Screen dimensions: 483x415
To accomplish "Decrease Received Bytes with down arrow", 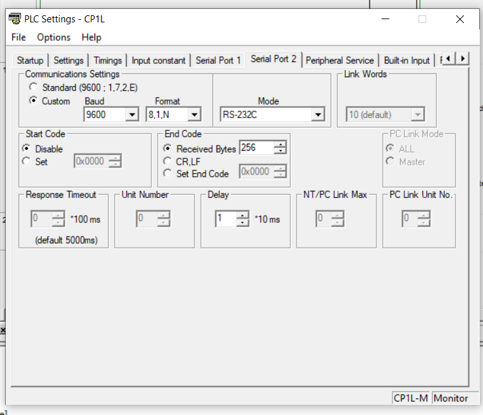I will pyautogui.click(x=280, y=151).
